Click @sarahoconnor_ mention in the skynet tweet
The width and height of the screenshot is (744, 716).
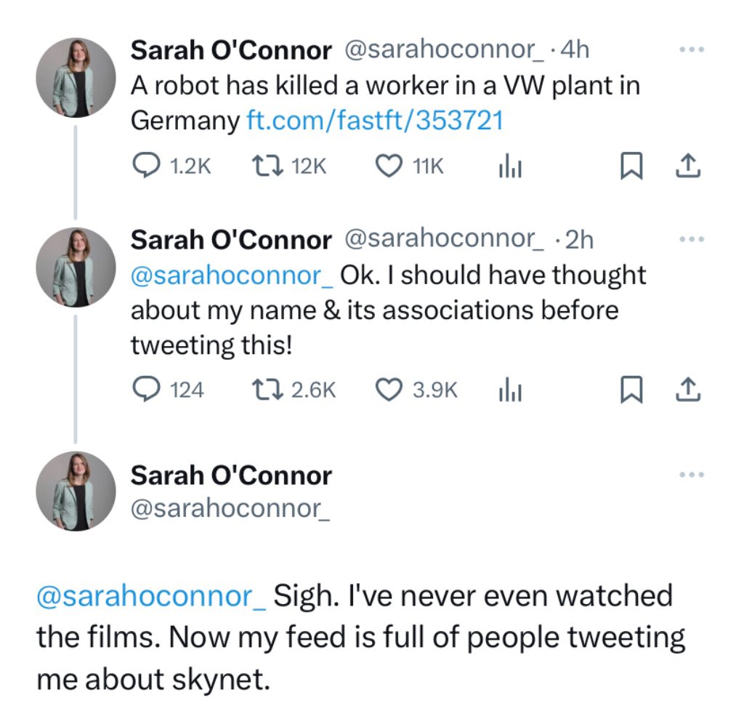click(151, 596)
